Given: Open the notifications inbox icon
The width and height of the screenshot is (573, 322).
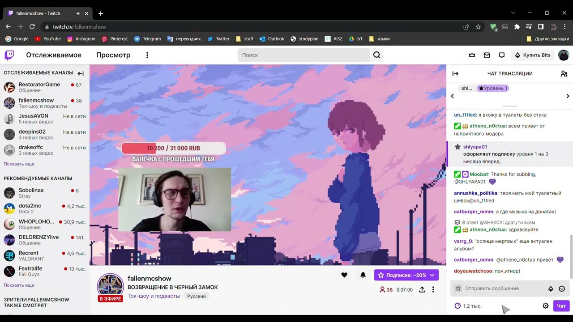Looking at the screenshot, I should (487, 55).
